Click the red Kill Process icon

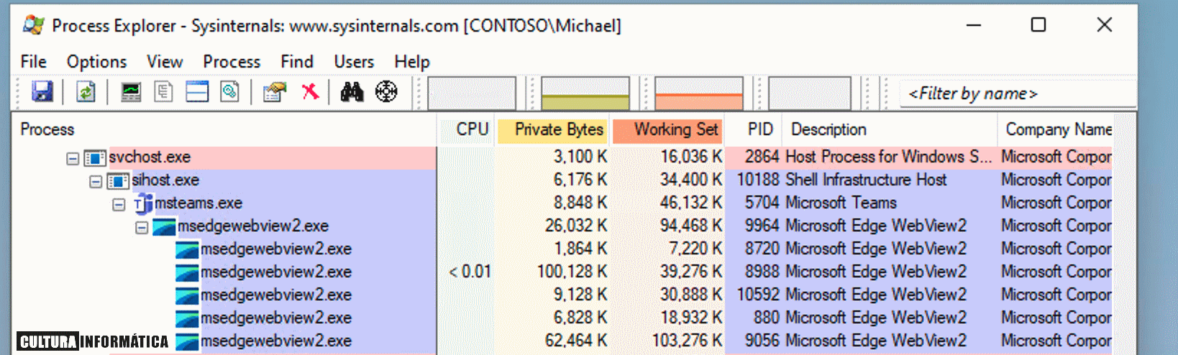point(310,91)
